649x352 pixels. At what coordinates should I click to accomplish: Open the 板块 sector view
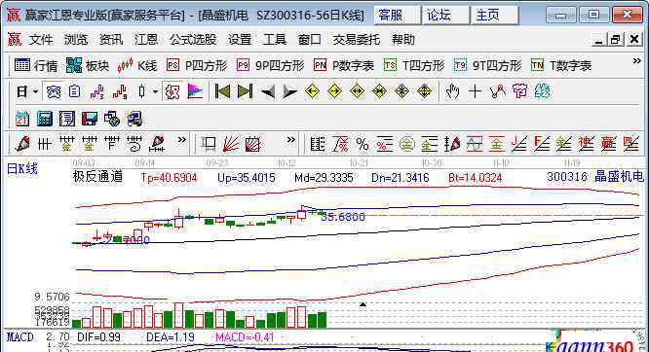[x=88, y=65]
